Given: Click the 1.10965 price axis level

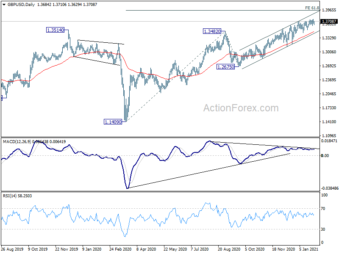Looking at the screenshot, I should (x=329, y=135).
